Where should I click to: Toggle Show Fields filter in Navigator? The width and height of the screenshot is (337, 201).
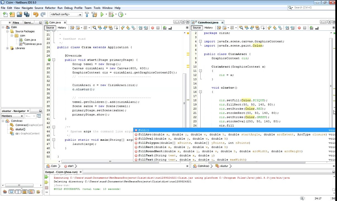tap(11, 192)
